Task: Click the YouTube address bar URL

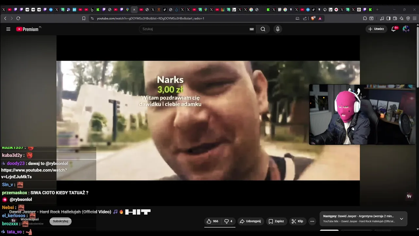Action: tap(151, 18)
